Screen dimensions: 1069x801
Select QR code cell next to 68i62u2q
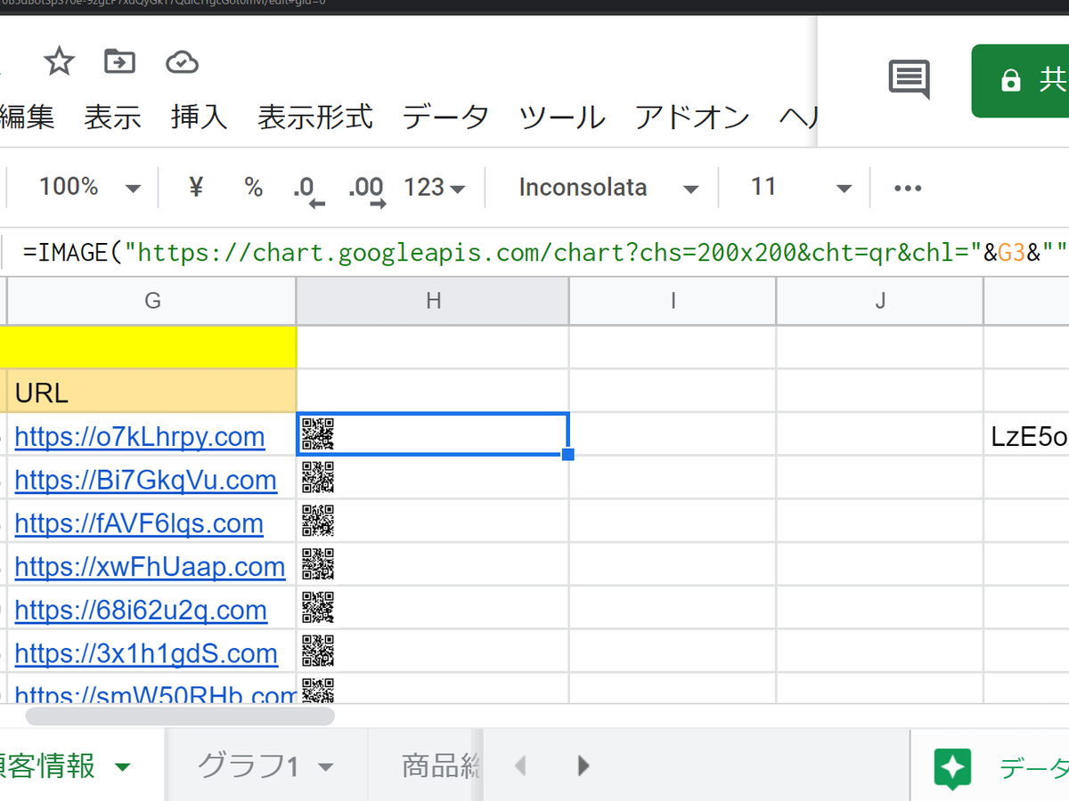(x=433, y=608)
